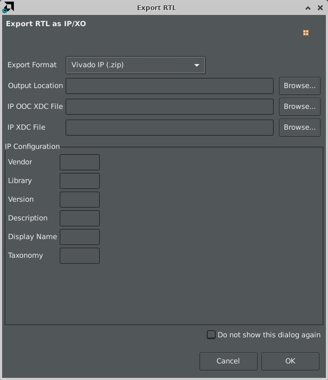Browse for the Output Location
This screenshot has height=380, width=328.
coord(300,86)
